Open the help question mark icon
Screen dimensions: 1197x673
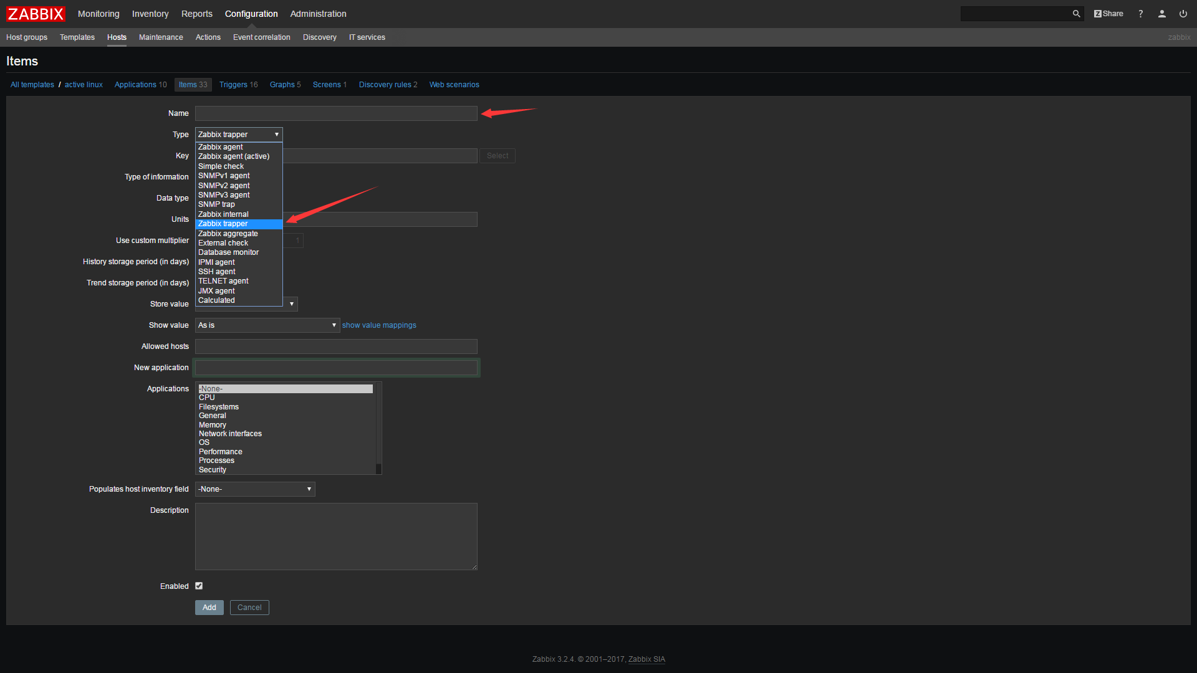1141,14
